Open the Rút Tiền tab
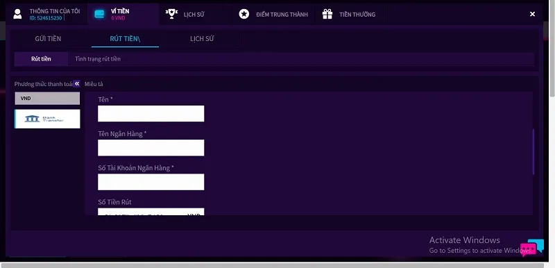Screen dimensions: 555x268 (x=125, y=39)
